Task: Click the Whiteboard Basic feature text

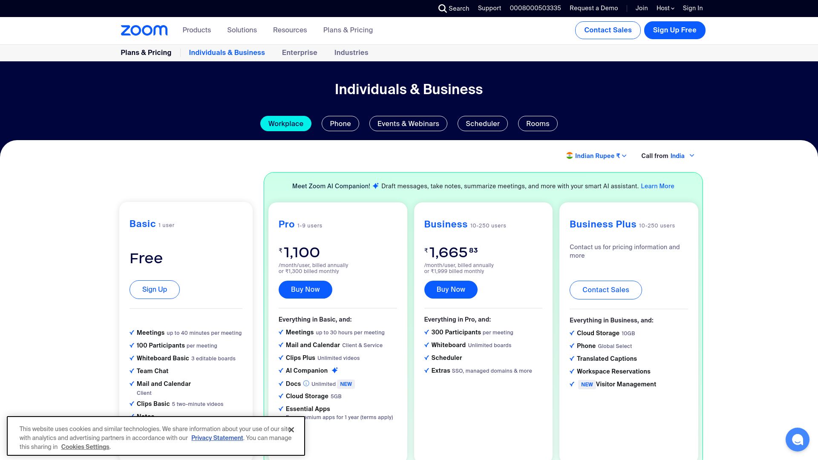Action: [x=163, y=358]
